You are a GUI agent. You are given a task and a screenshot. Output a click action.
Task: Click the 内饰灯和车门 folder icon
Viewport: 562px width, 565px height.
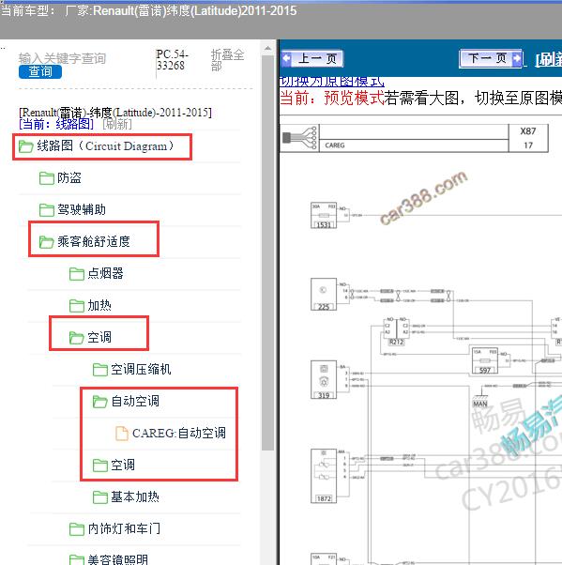click(x=77, y=529)
